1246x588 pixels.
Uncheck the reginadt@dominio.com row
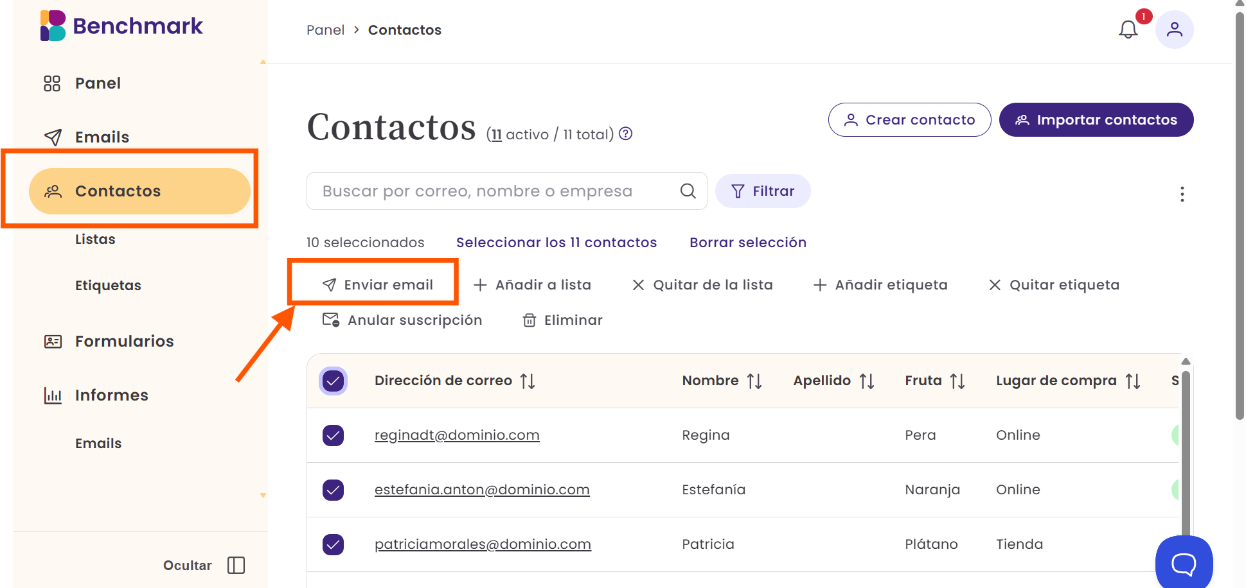pyautogui.click(x=333, y=435)
